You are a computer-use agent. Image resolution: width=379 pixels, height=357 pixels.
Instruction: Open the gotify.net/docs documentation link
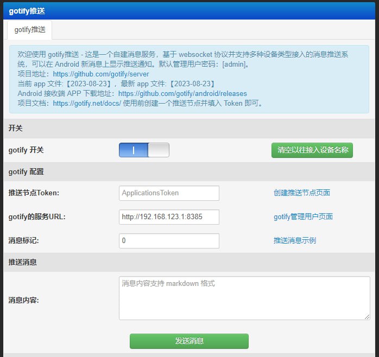pyautogui.click(x=87, y=104)
